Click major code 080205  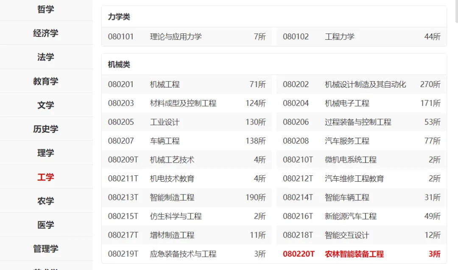click(x=120, y=122)
